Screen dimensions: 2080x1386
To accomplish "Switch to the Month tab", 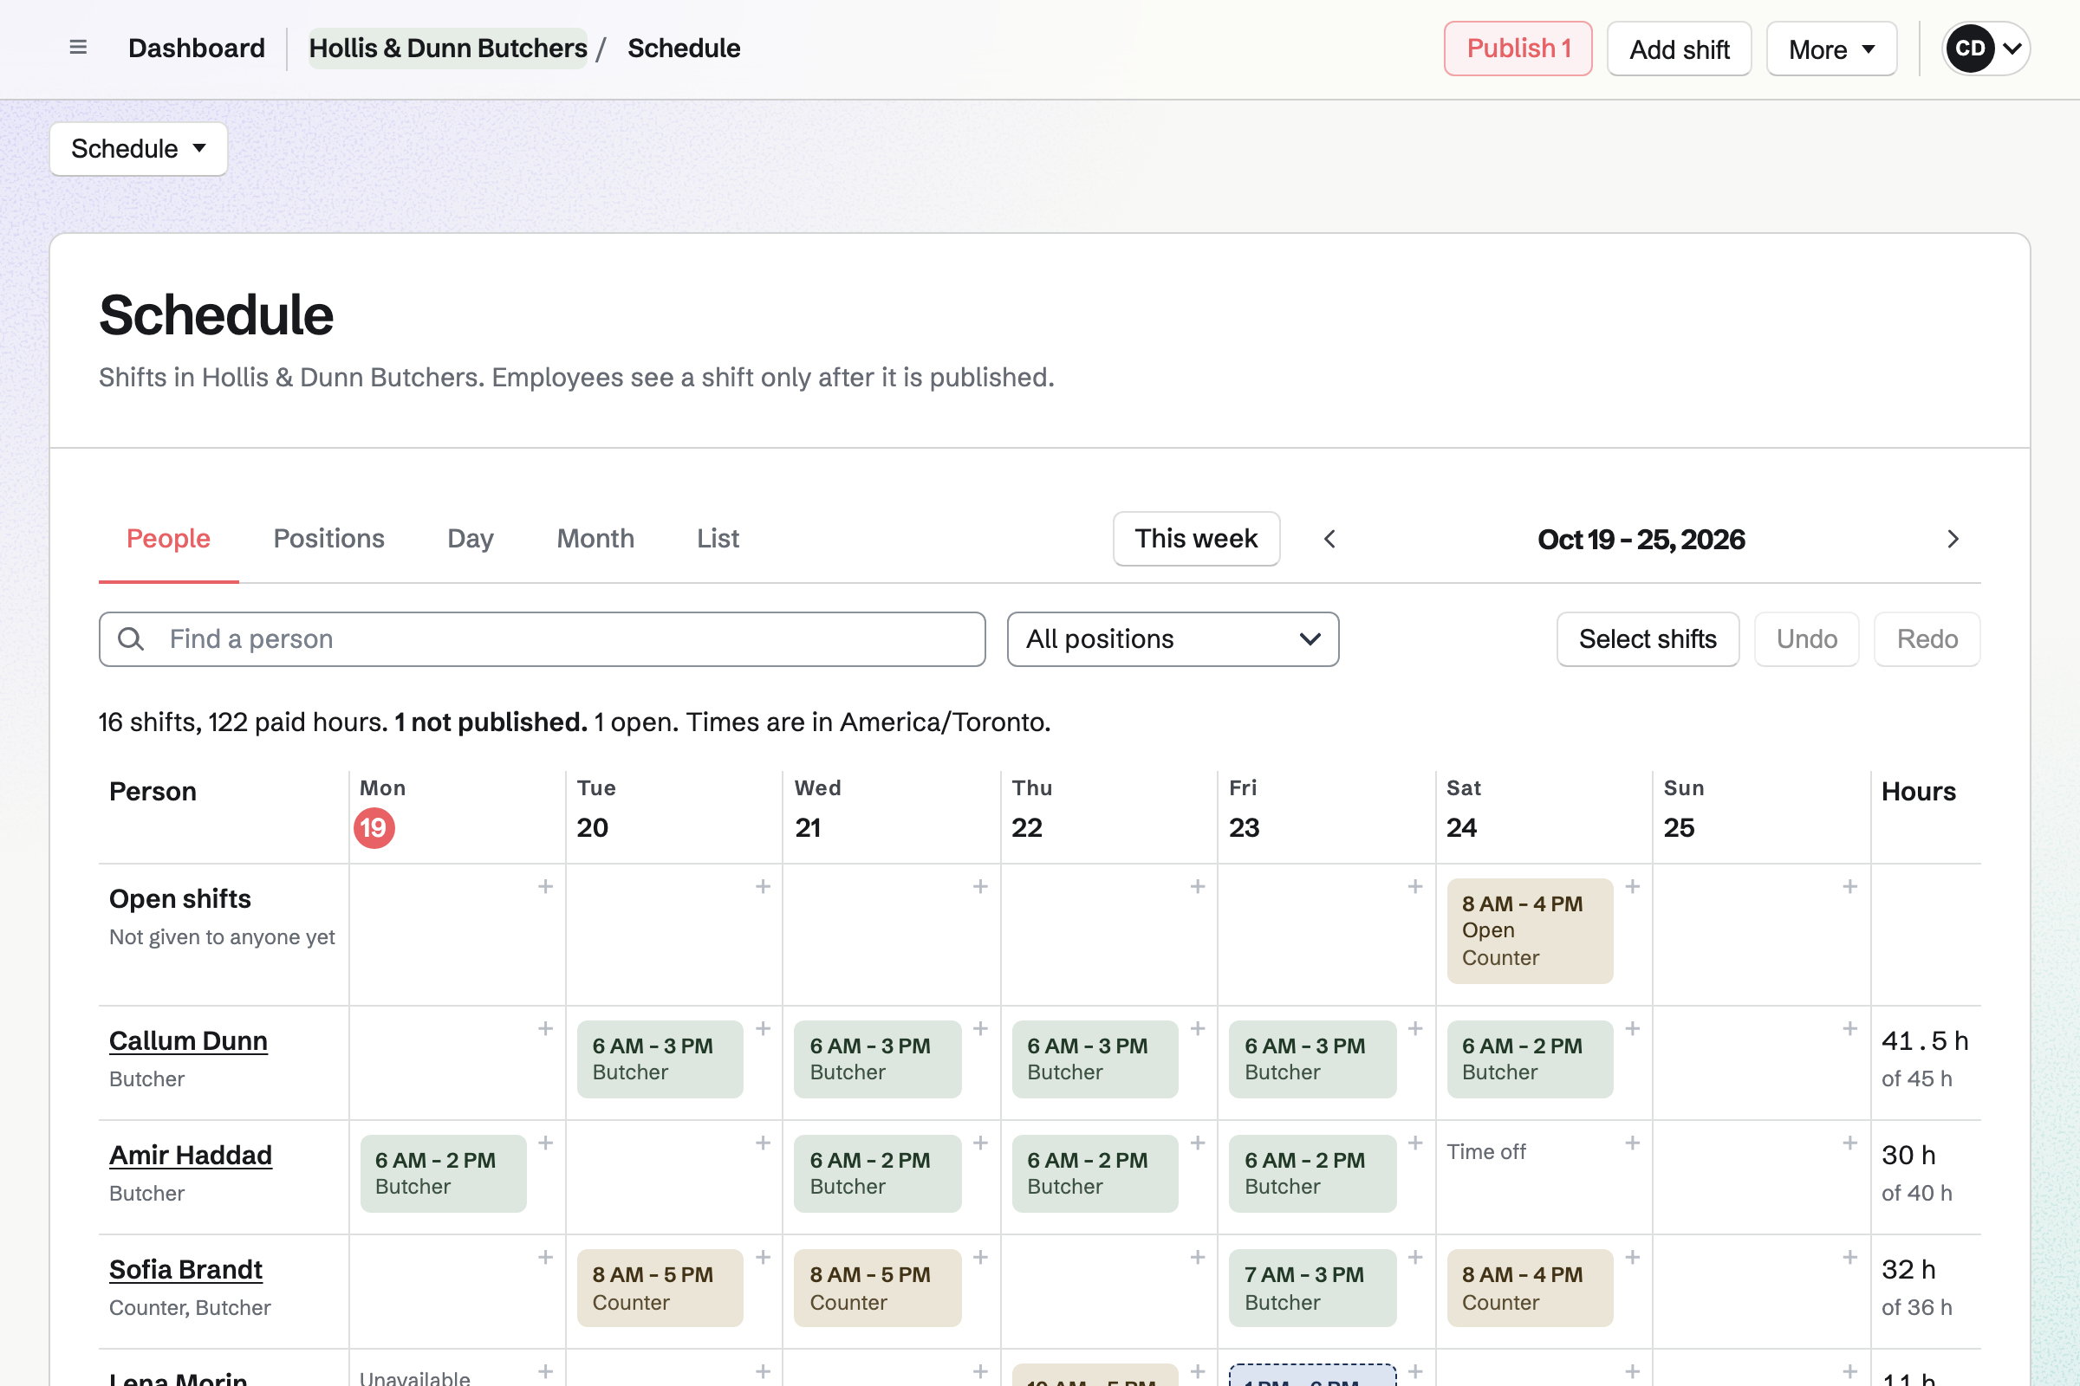I will (595, 538).
